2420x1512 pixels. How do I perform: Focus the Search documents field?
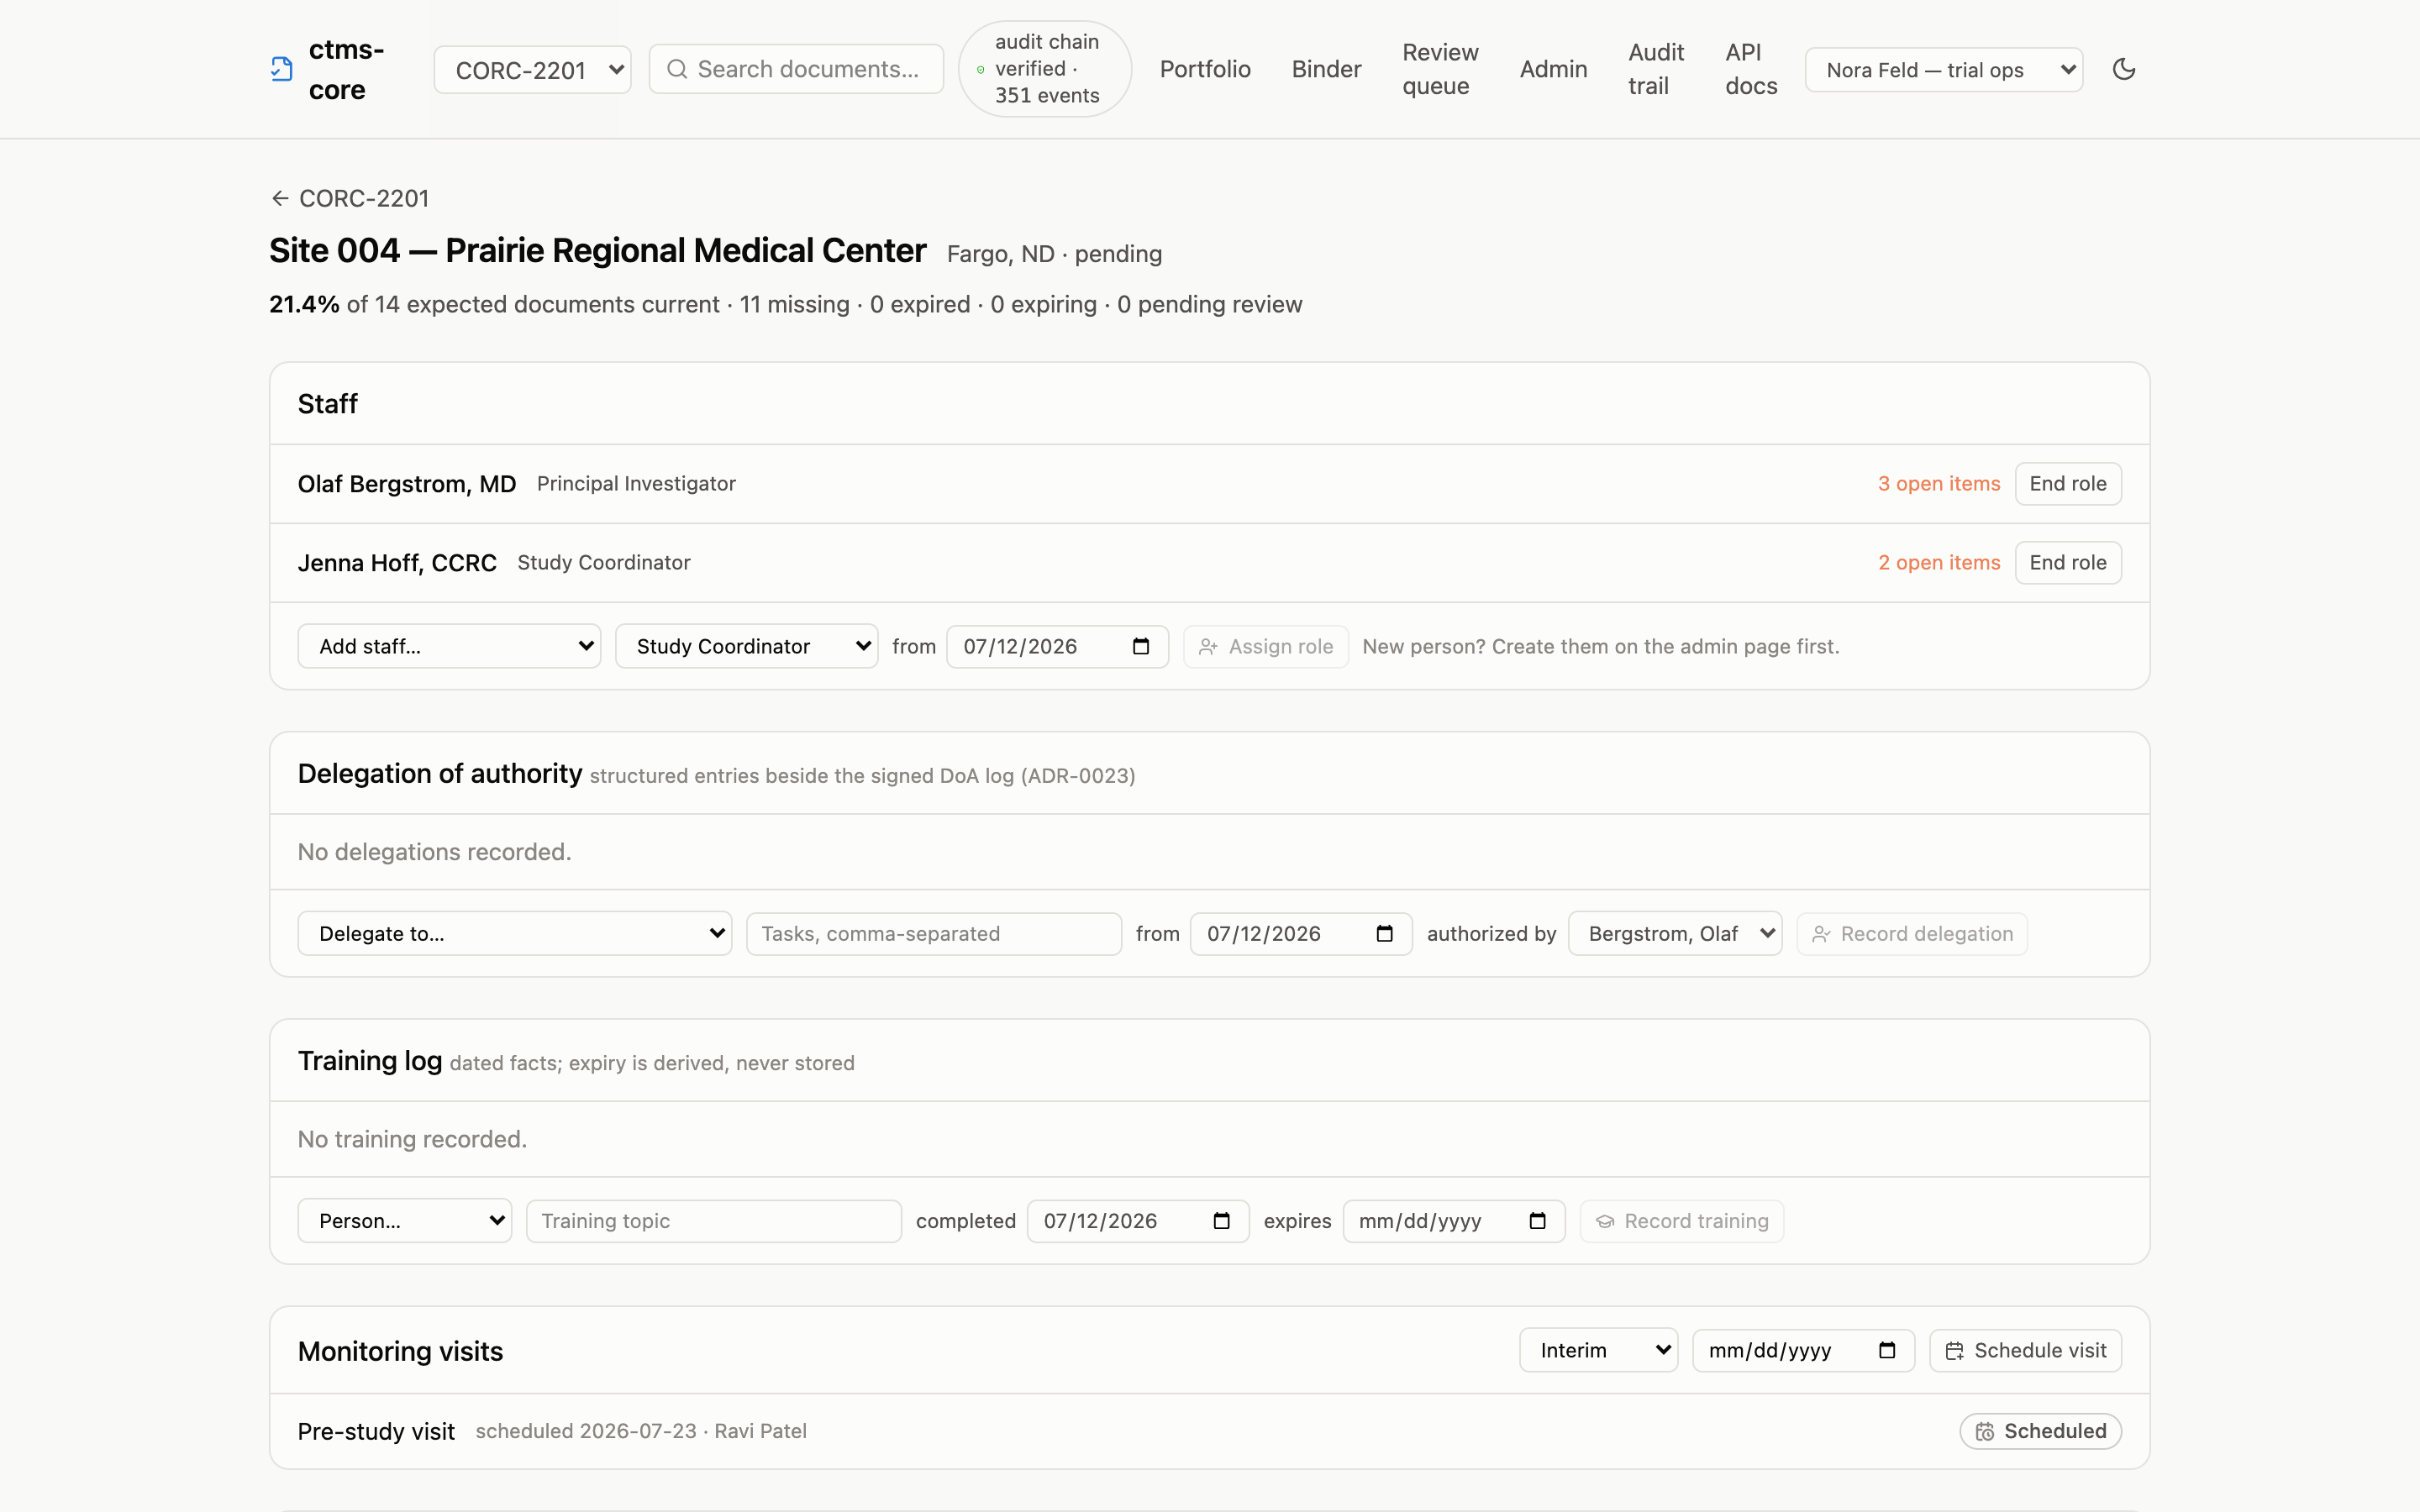[796, 69]
